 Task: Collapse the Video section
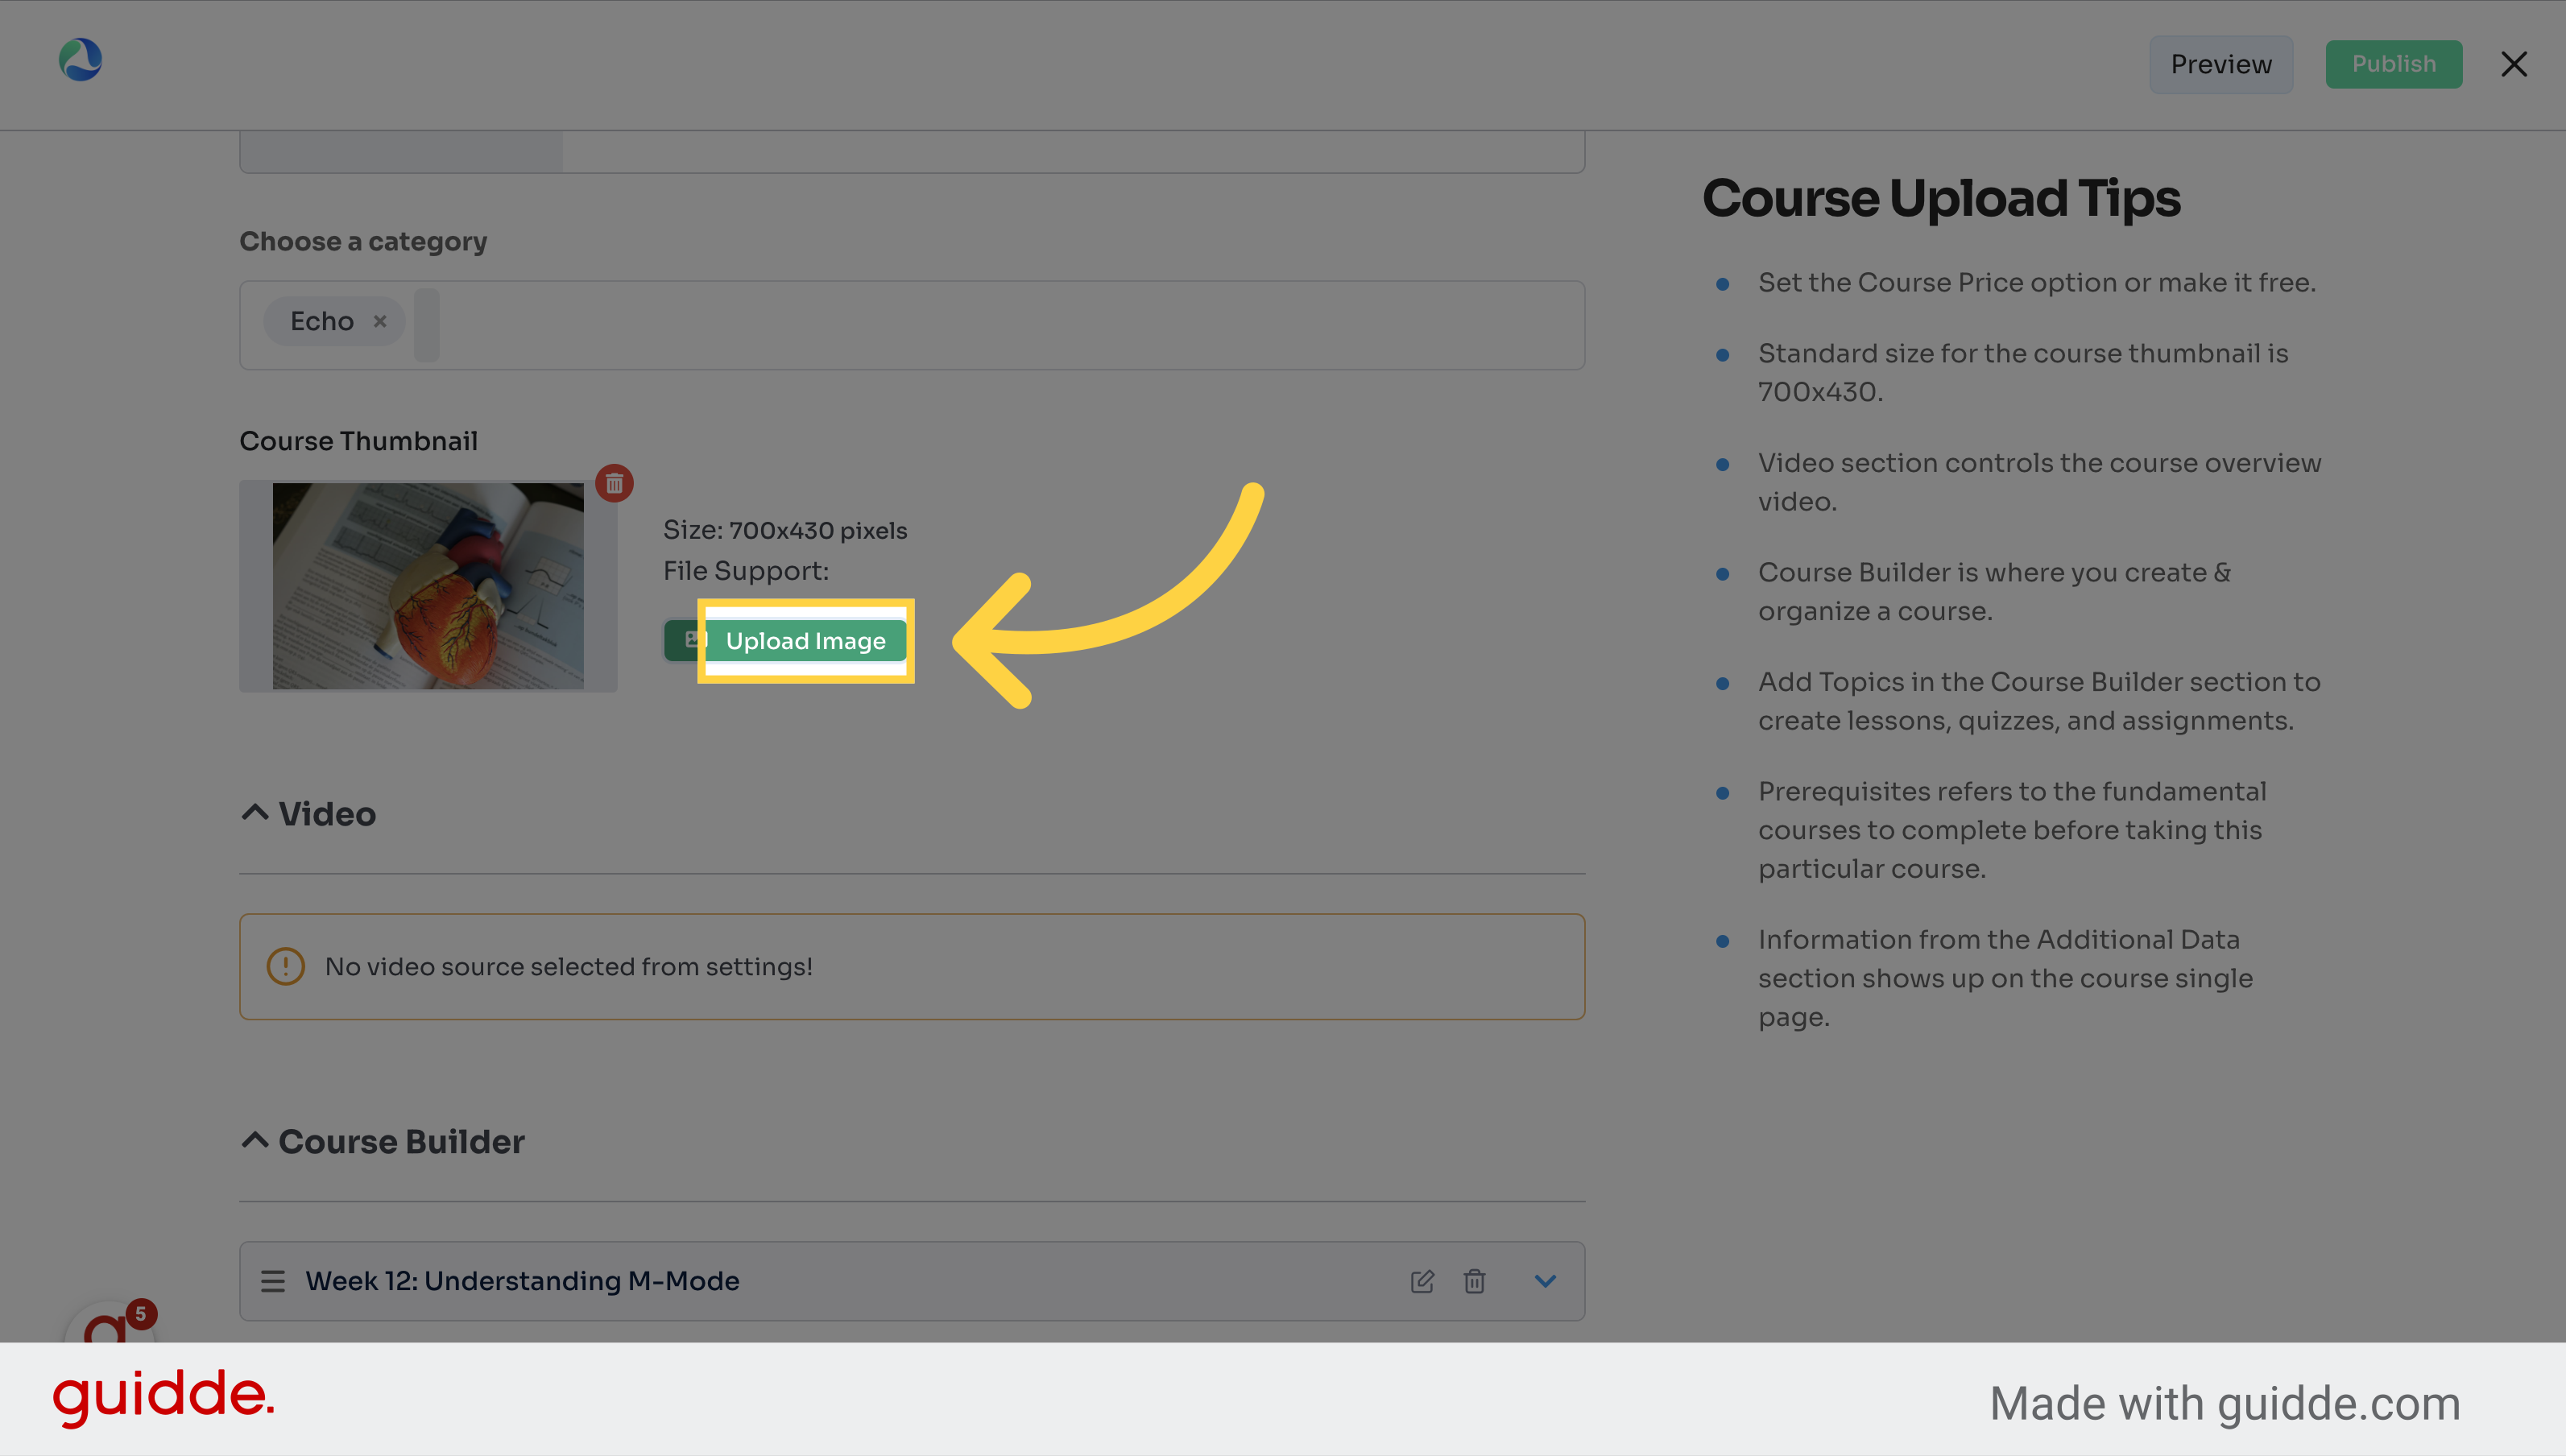(x=254, y=814)
